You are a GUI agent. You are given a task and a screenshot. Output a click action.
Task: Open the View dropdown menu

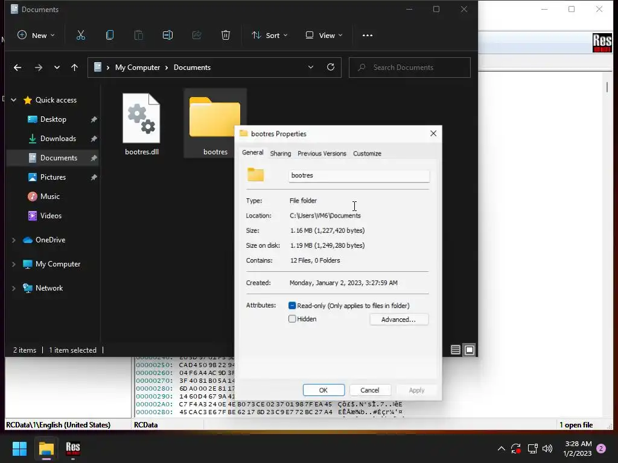tap(324, 36)
